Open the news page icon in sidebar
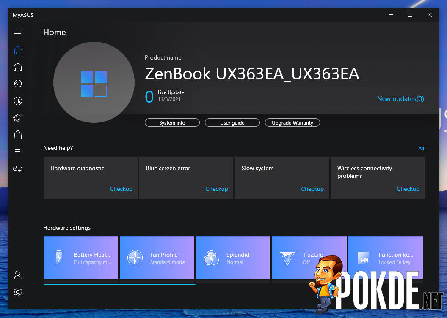Viewport: 447px width, 318px height. 18,152
